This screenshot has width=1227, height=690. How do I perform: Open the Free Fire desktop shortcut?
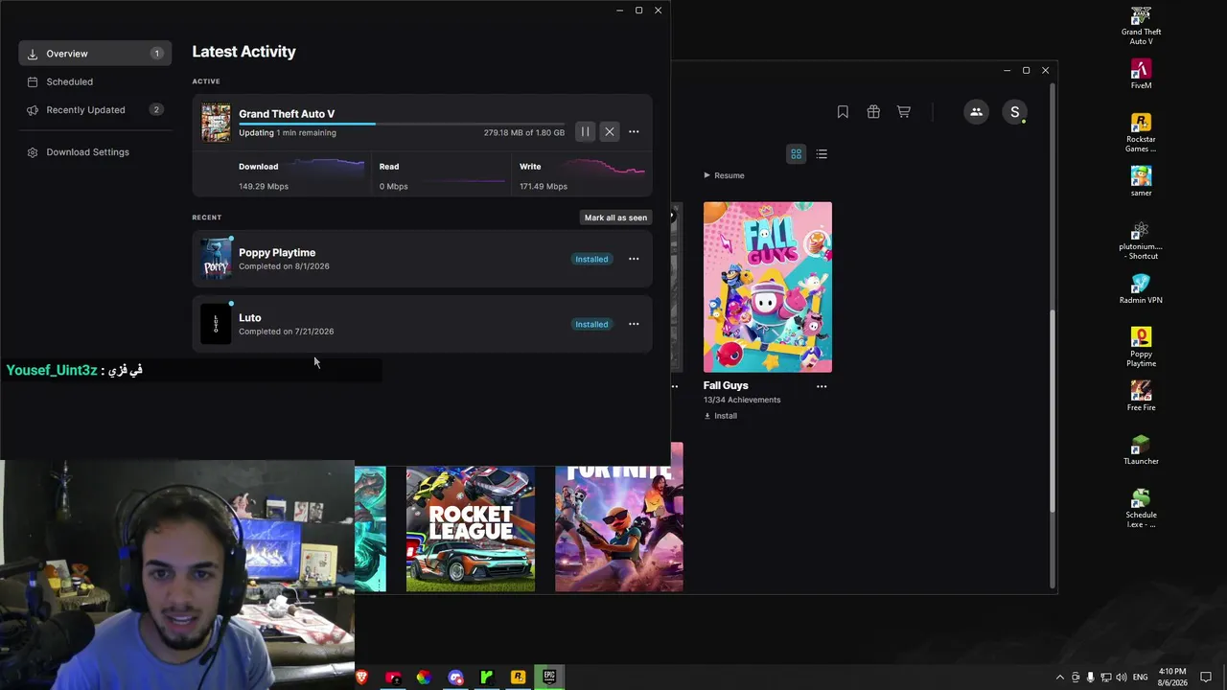pyautogui.click(x=1141, y=397)
